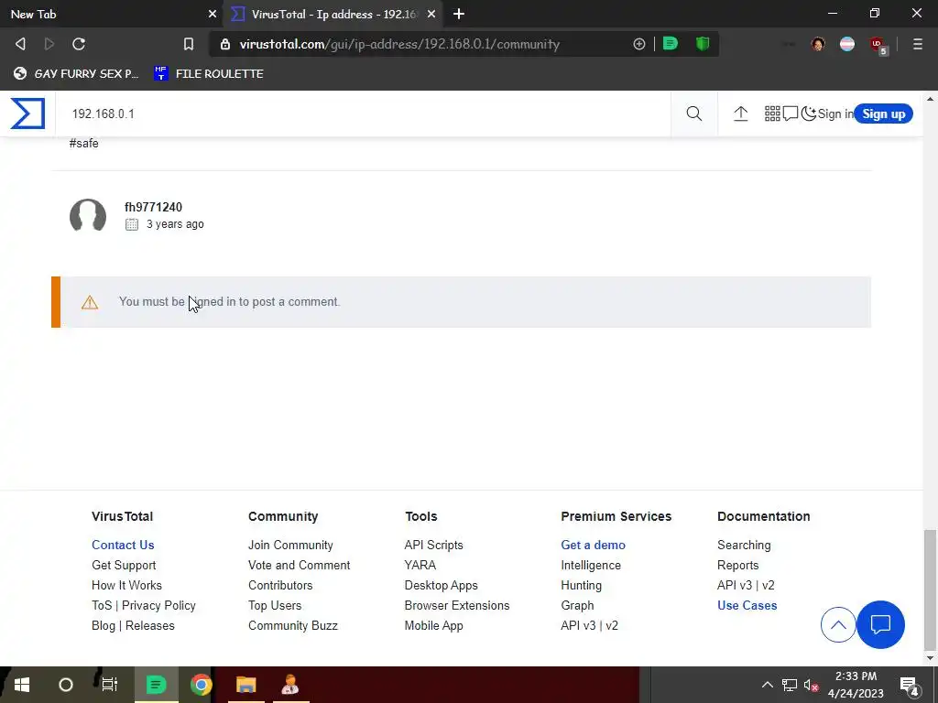Open the uBlock extension icon with badge 5
This screenshot has height=703, width=938.
(878, 45)
